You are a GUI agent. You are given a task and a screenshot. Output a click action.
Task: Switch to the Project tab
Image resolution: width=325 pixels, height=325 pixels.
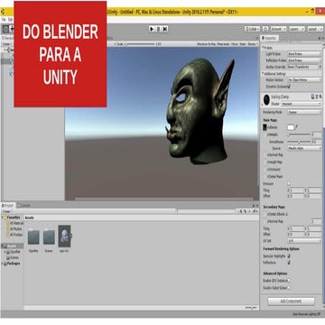(x=8, y=205)
